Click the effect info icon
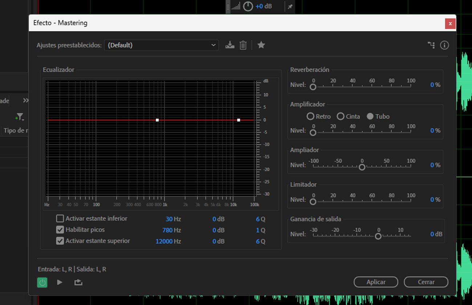The width and height of the screenshot is (472, 305). point(444,45)
